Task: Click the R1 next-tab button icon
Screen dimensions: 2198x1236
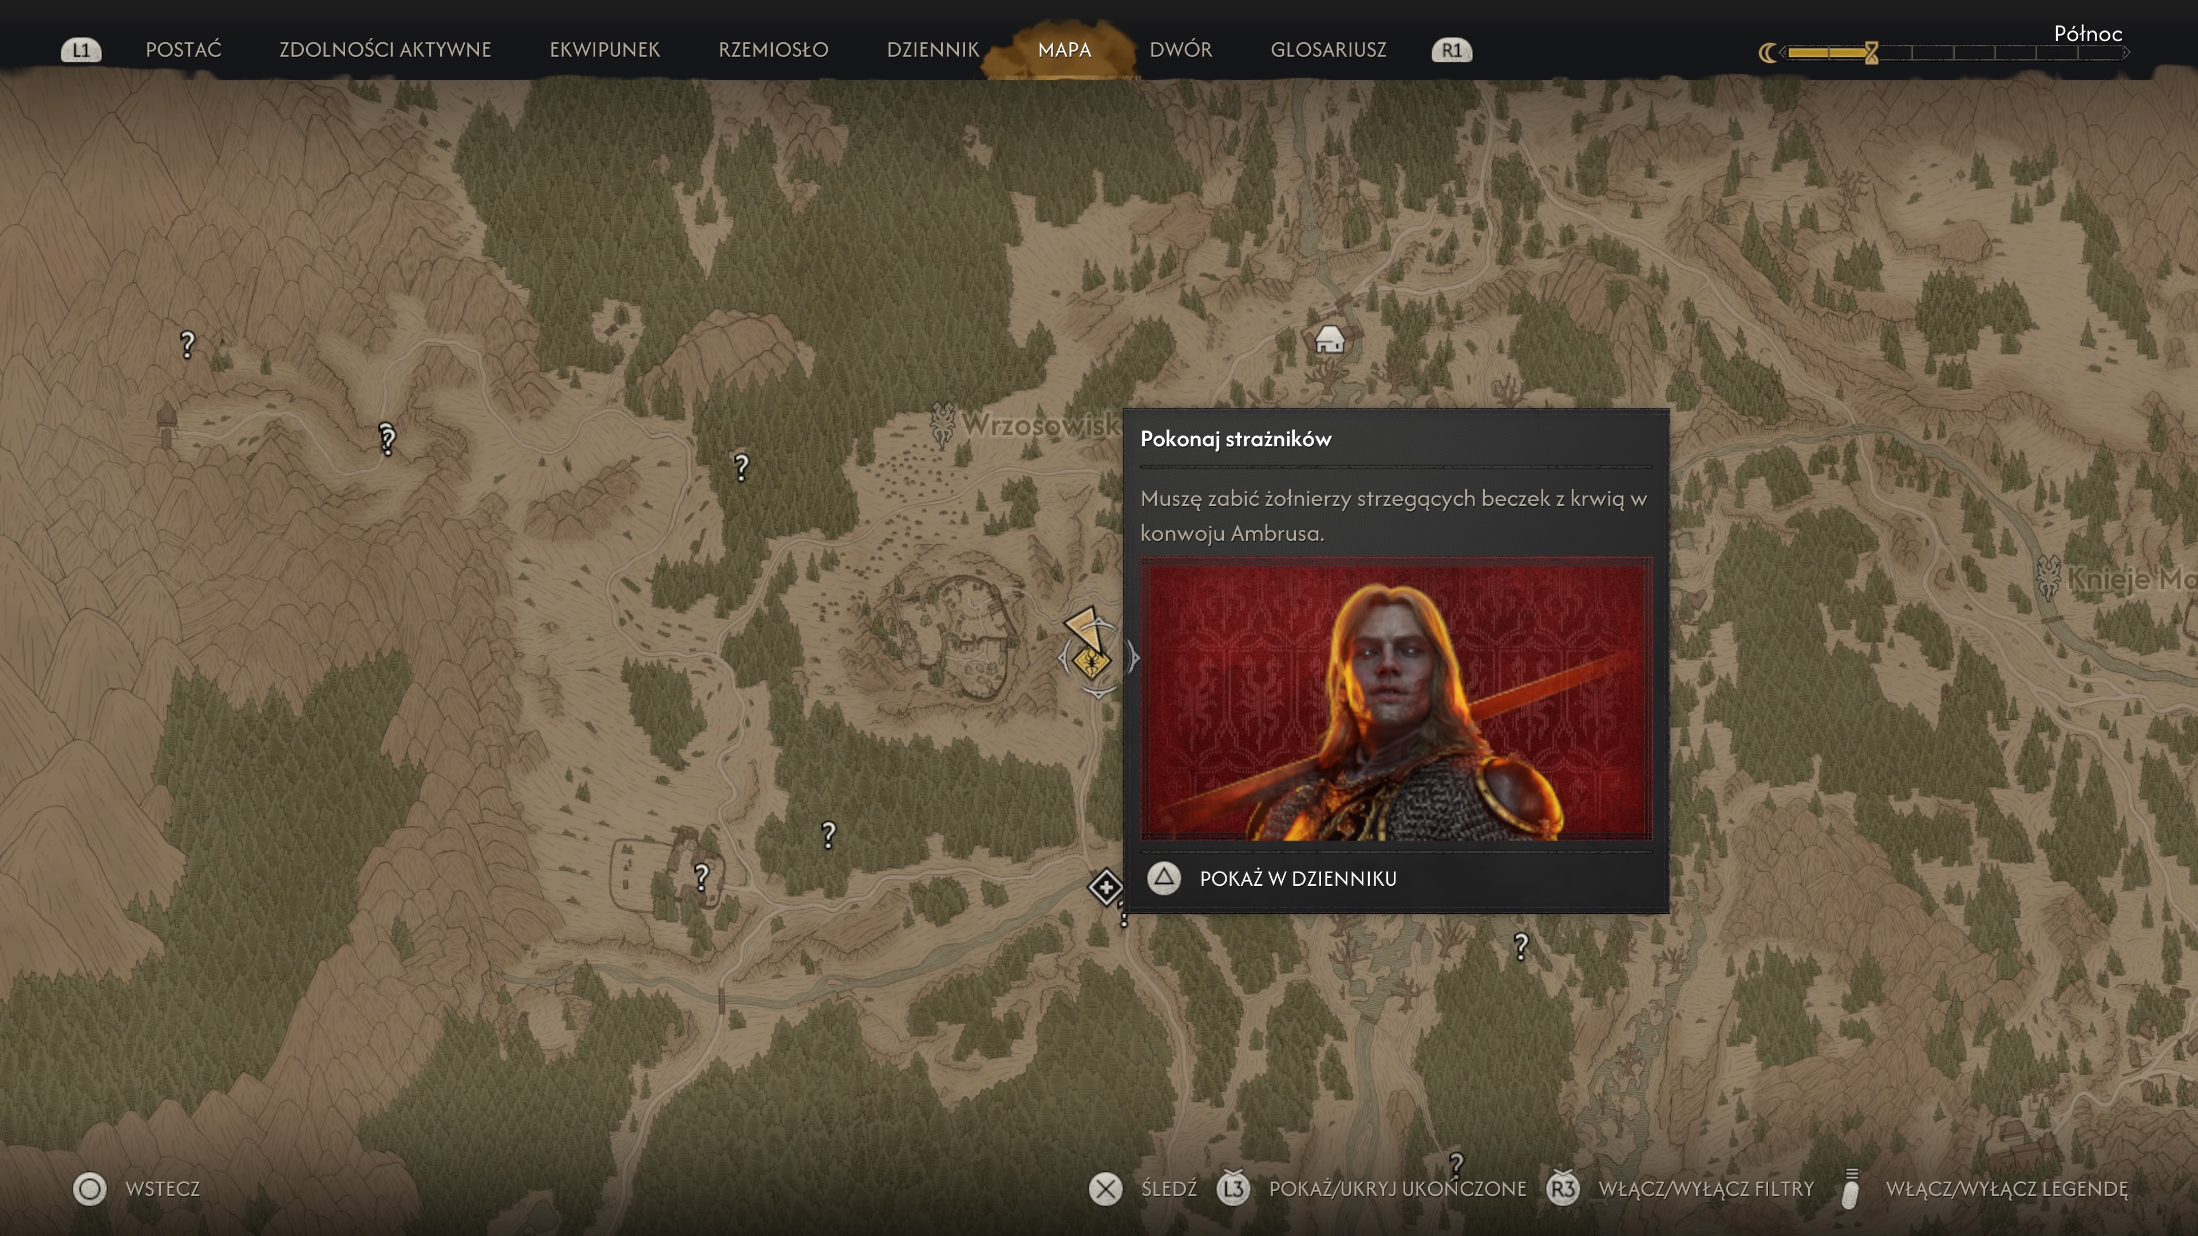Action: click(x=1452, y=50)
